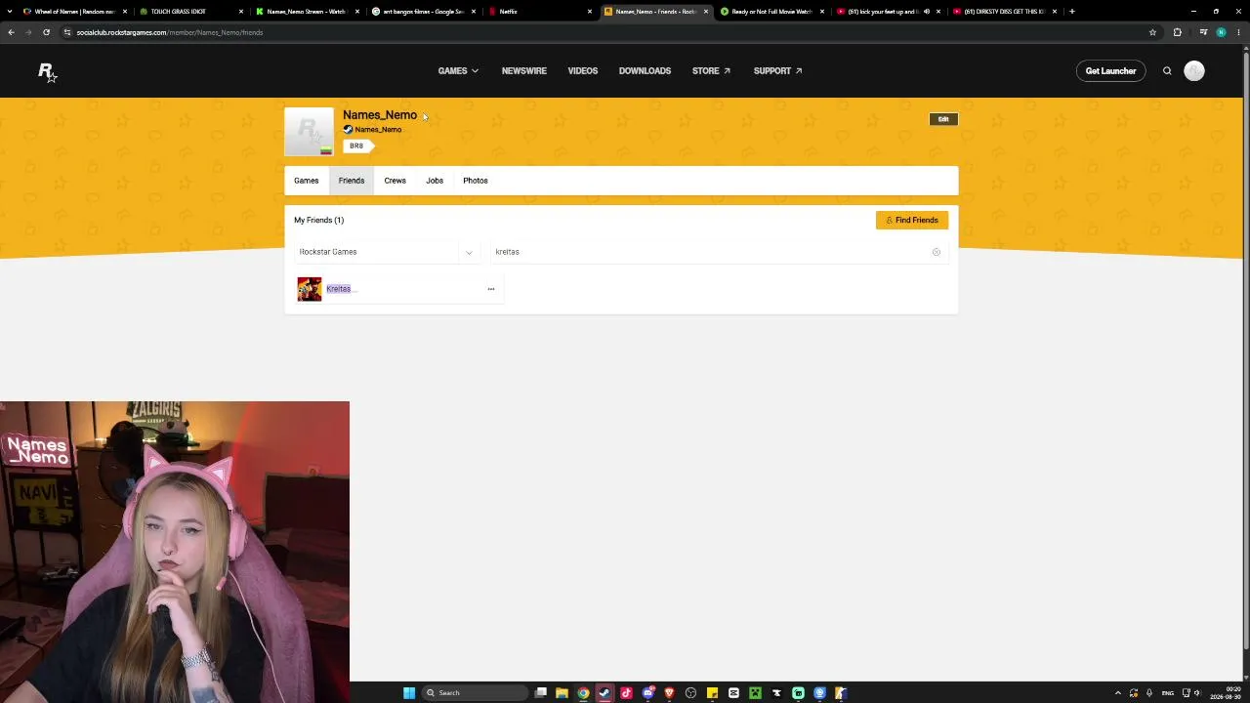Switch to the Google Search browser tab

(x=424, y=12)
